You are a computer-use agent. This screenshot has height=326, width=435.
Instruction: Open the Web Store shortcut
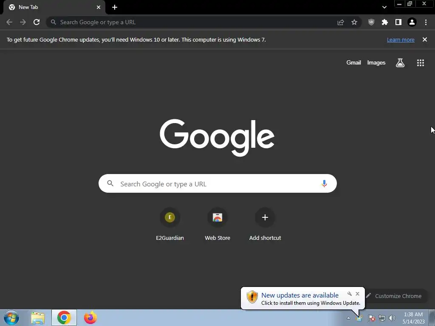pyautogui.click(x=217, y=224)
